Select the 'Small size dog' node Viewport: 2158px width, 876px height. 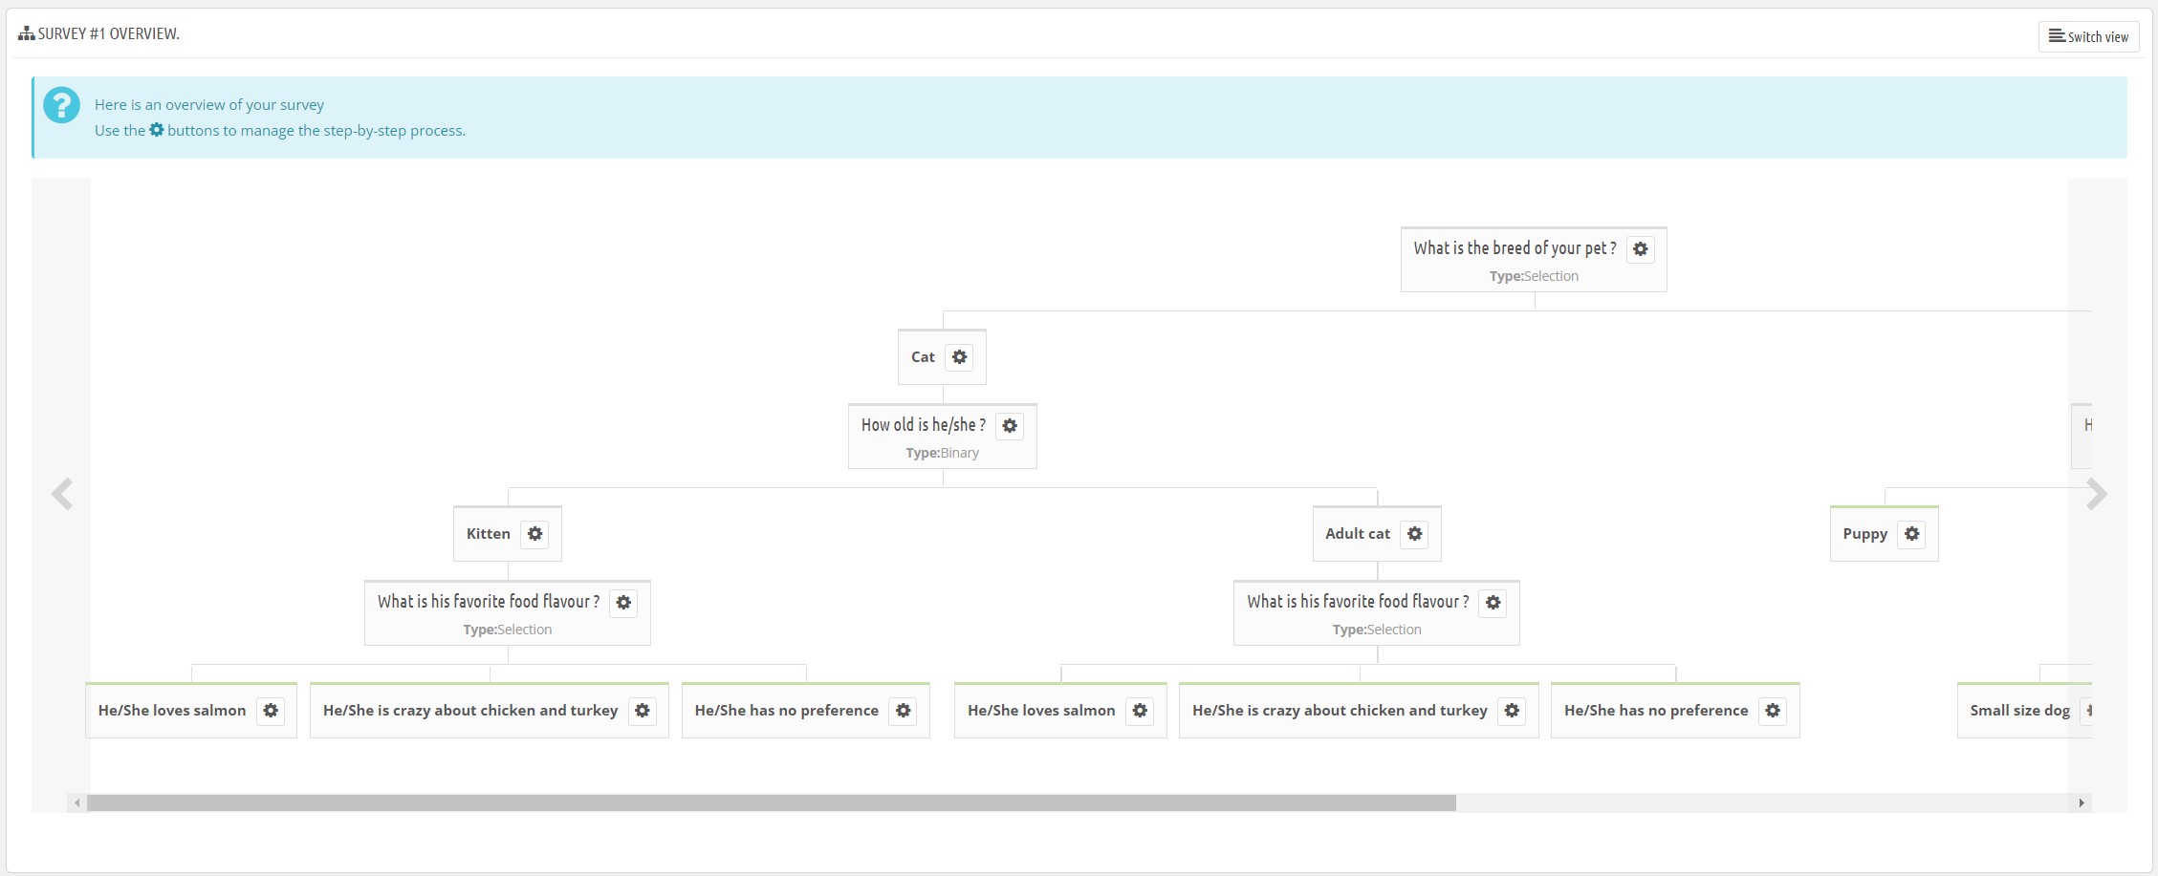coord(2018,711)
